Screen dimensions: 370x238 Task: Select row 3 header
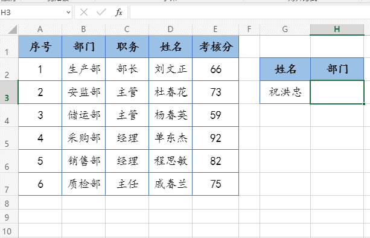coord(9,92)
